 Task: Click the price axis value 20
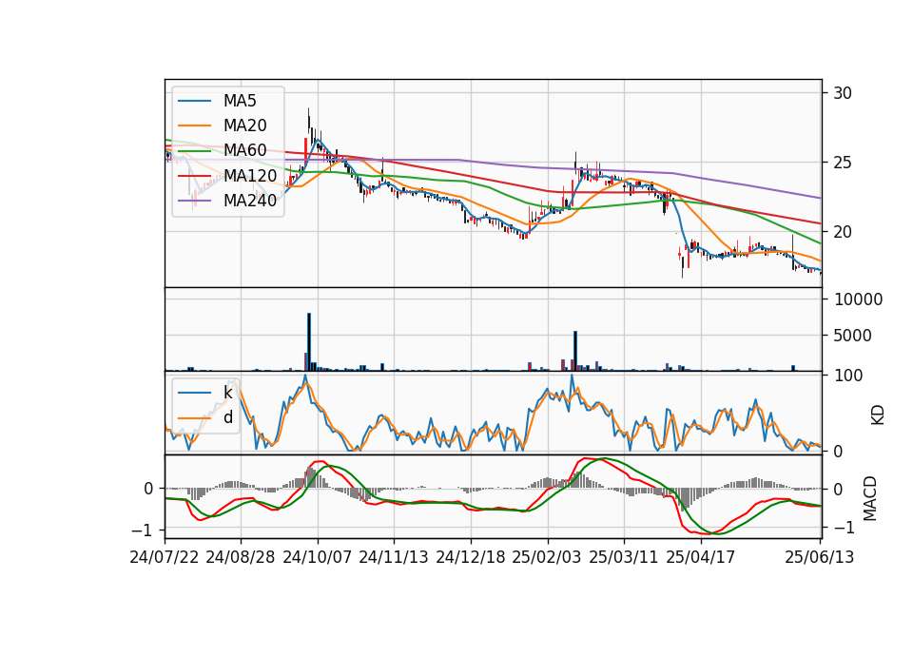click(842, 232)
